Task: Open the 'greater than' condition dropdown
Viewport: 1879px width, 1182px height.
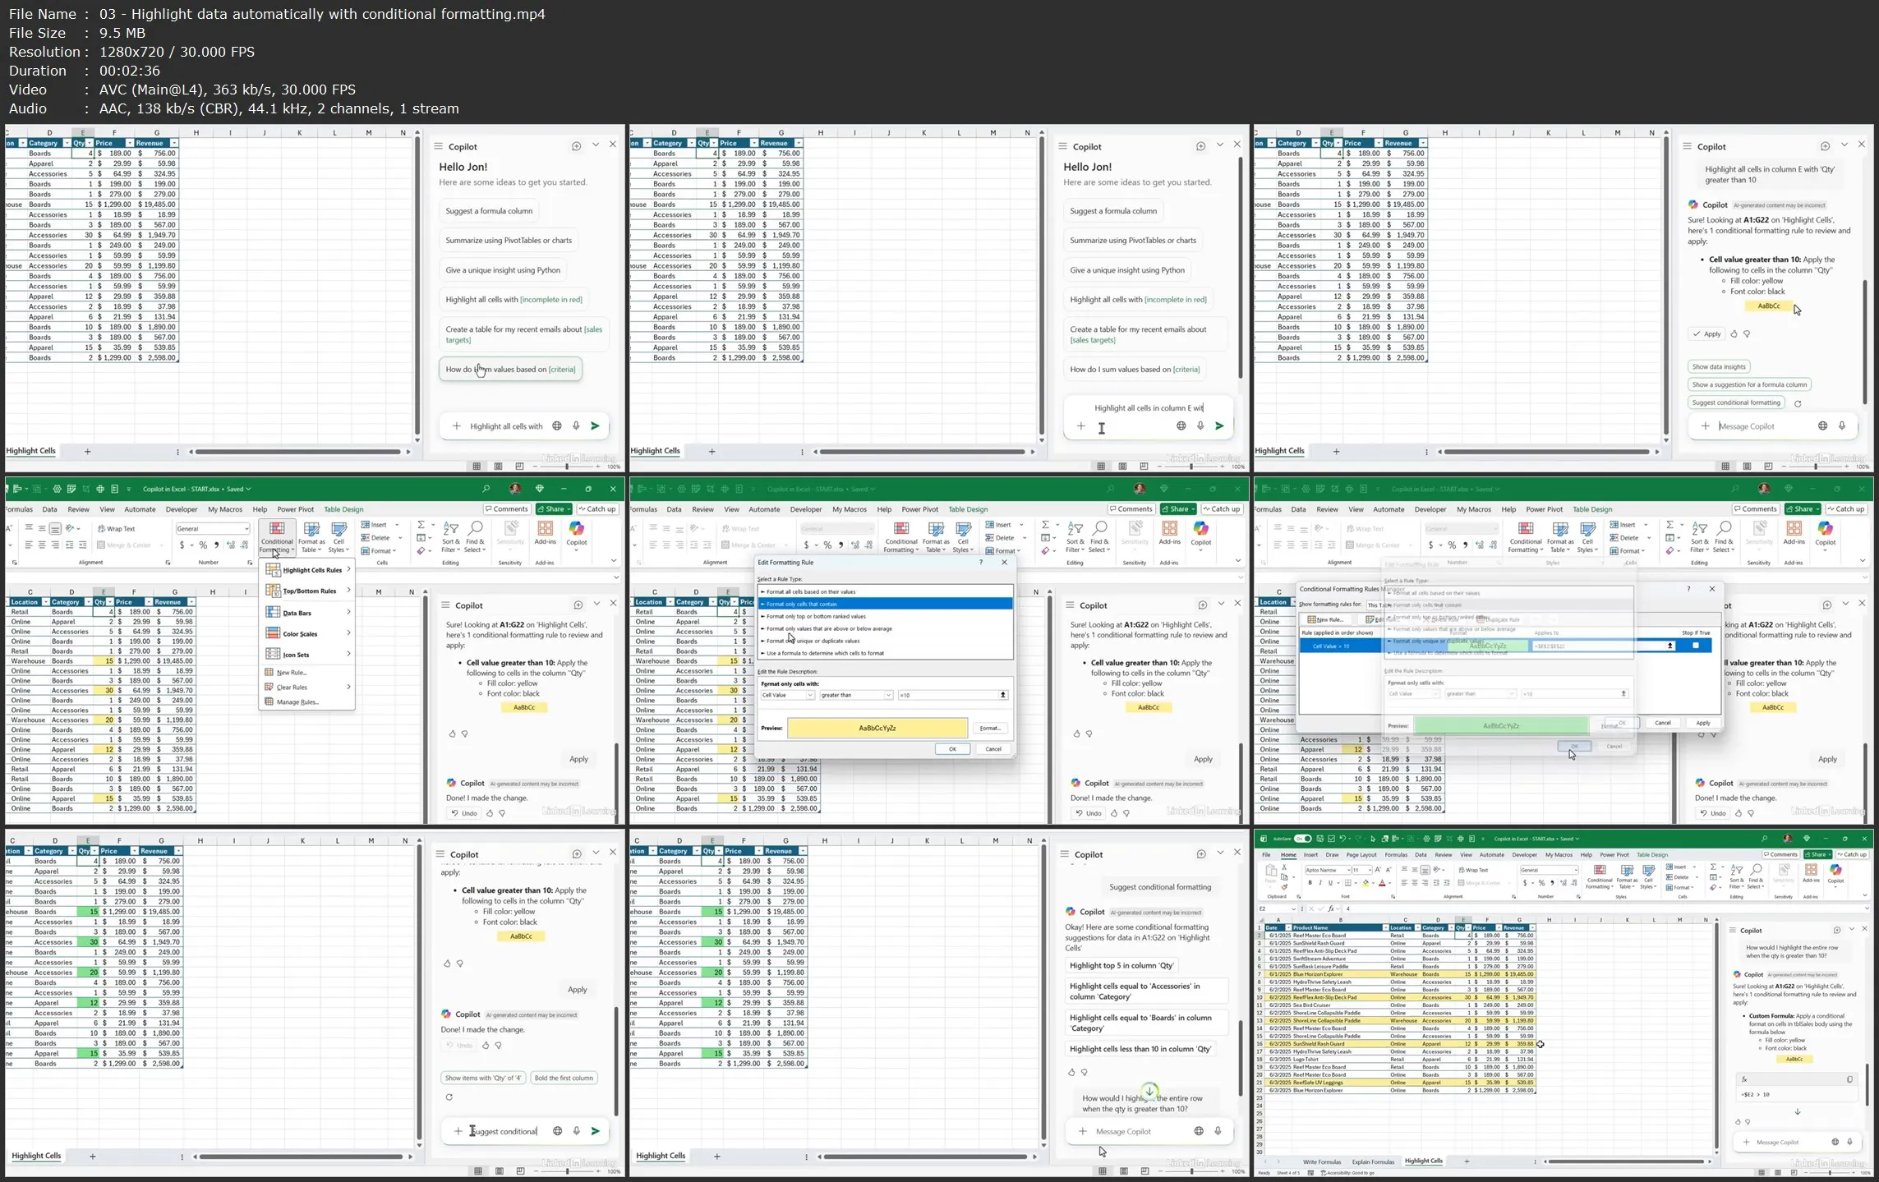Action: click(888, 695)
